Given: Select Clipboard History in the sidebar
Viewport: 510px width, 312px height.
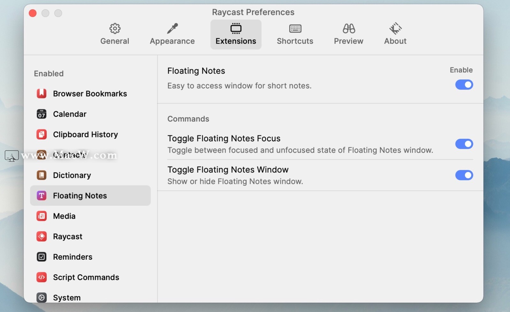Looking at the screenshot, I should coord(90,134).
